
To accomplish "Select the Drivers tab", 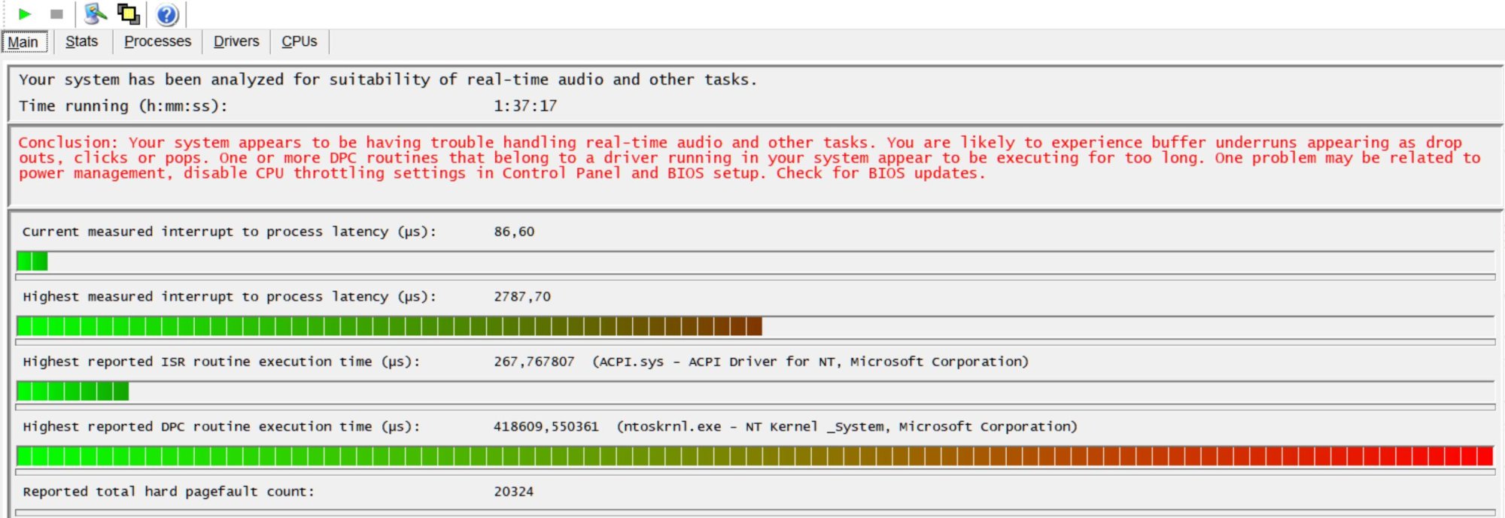I will coord(236,41).
